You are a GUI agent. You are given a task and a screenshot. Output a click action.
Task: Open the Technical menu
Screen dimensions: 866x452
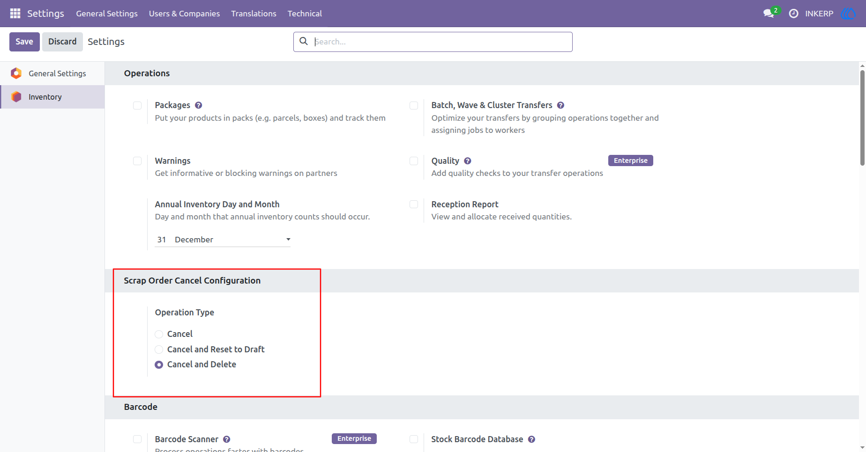(305, 14)
